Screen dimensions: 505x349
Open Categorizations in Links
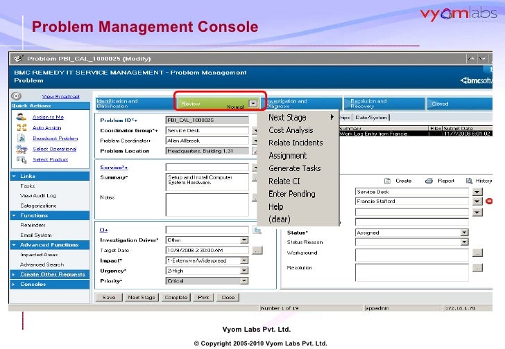tap(38, 206)
